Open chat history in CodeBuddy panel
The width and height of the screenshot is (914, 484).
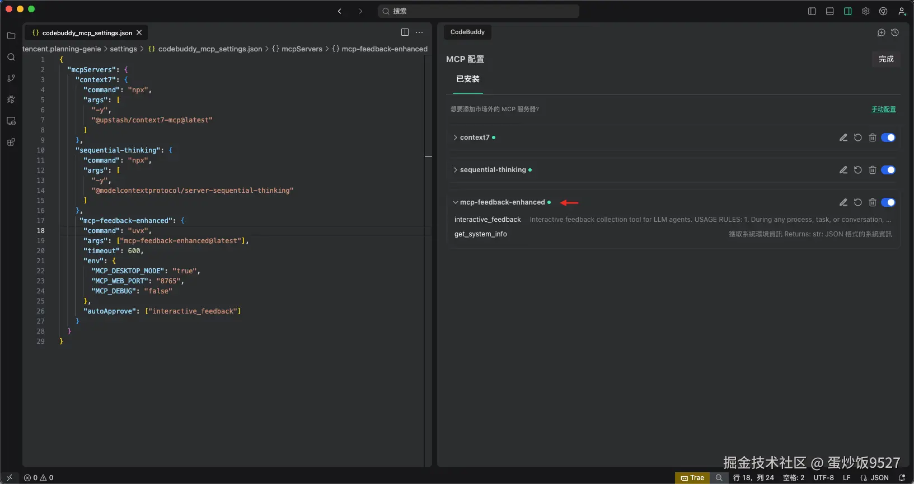click(x=895, y=32)
